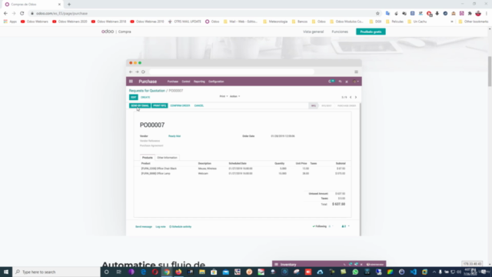This screenshot has height=277, width=492.
Task: Click the forward arrow in the mock browser
Action: pos(137,72)
